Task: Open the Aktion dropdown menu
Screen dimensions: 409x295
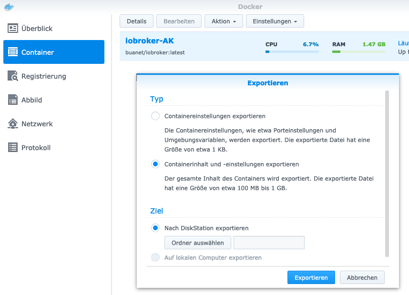Action: click(x=224, y=21)
